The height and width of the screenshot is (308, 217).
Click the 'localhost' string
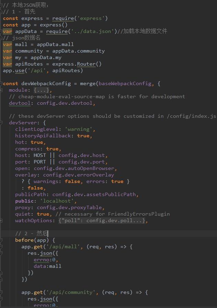click(x=57, y=201)
